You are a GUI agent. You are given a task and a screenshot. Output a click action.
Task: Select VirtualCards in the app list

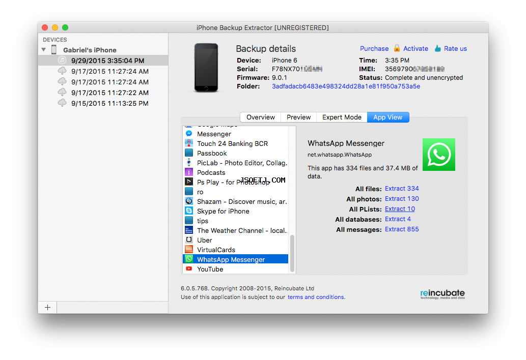(x=235, y=250)
